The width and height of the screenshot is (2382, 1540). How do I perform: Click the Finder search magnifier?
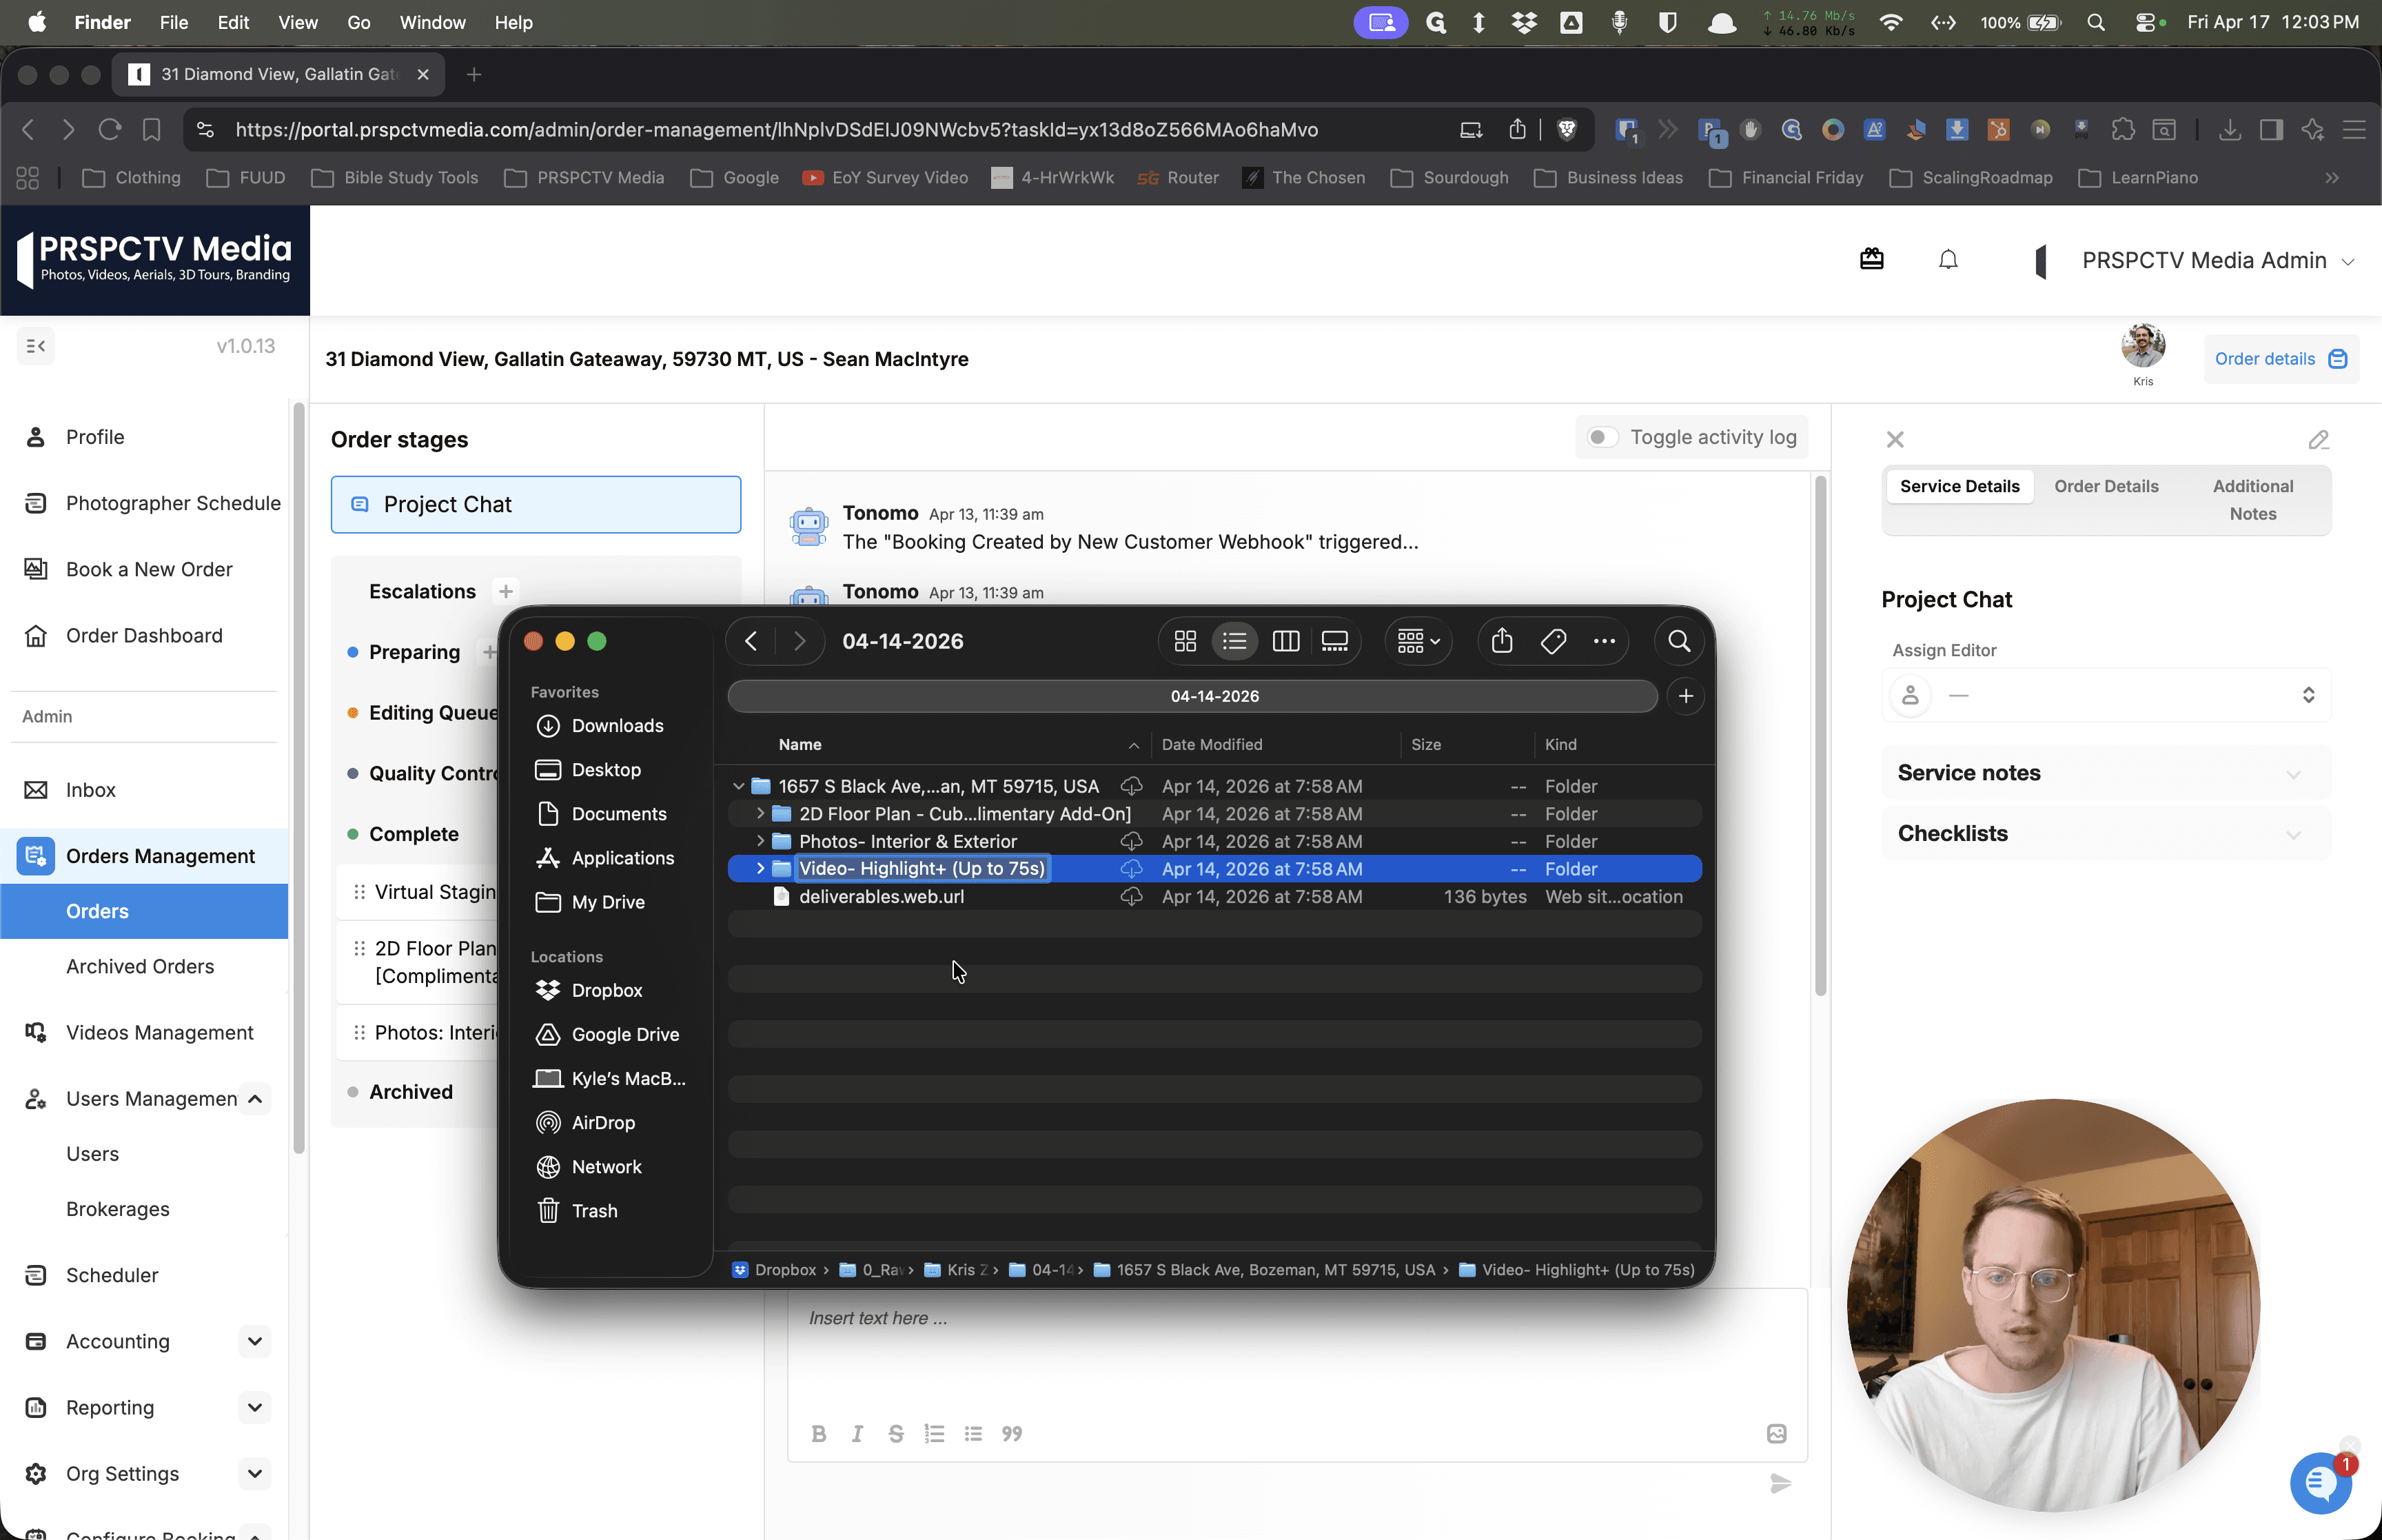[1679, 641]
